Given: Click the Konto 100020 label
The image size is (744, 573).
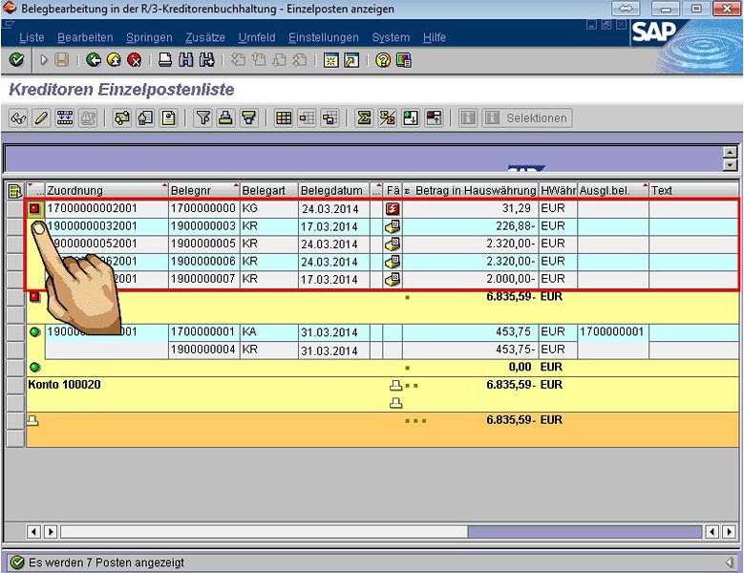Looking at the screenshot, I should click(64, 385).
